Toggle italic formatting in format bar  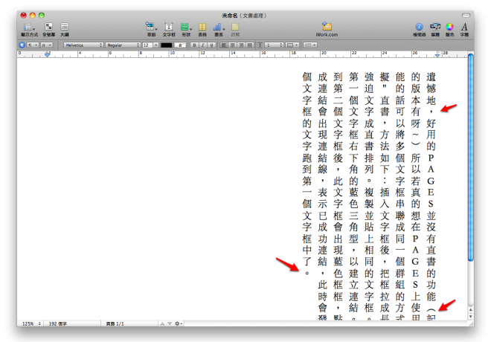click(201, 45)
